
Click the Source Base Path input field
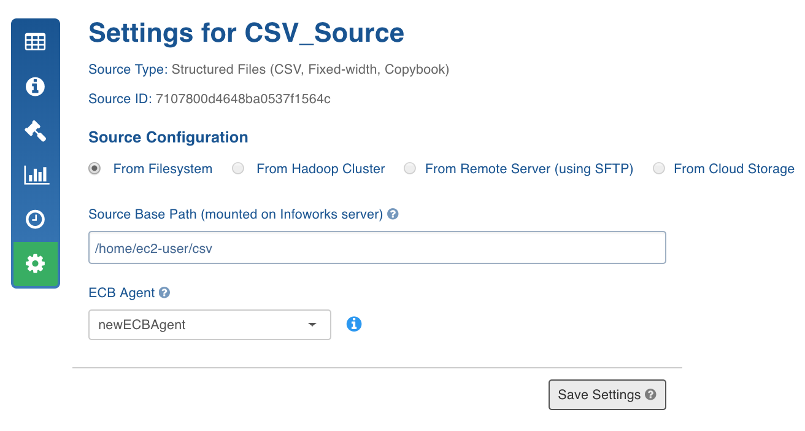[377, 247]
